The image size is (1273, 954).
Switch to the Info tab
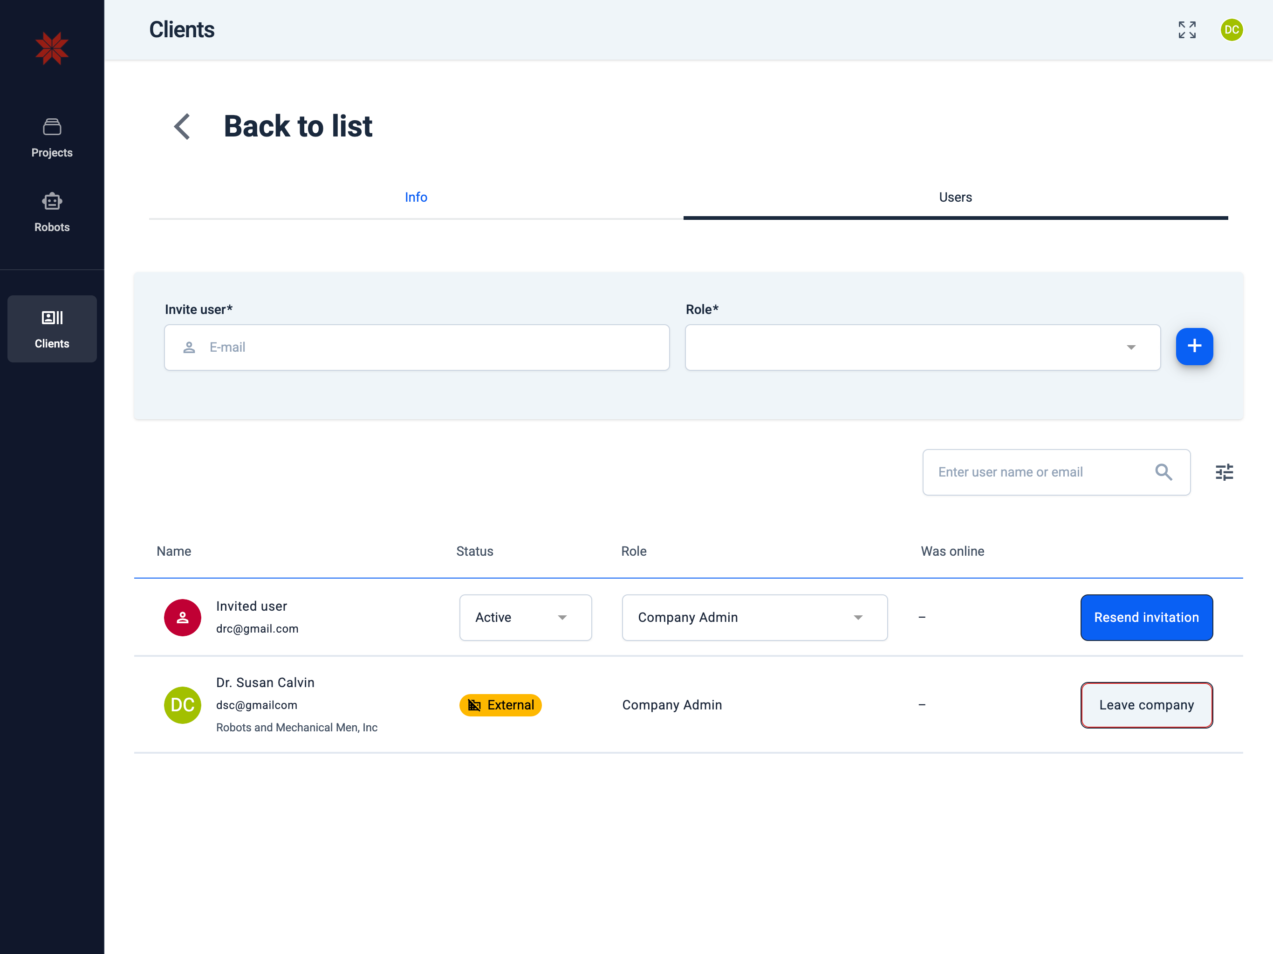(416, 198)
